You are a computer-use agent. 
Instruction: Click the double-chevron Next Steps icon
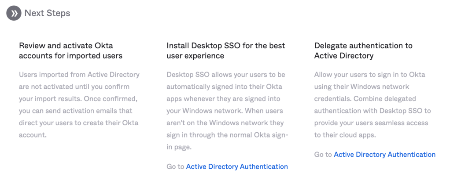(14, 13)
